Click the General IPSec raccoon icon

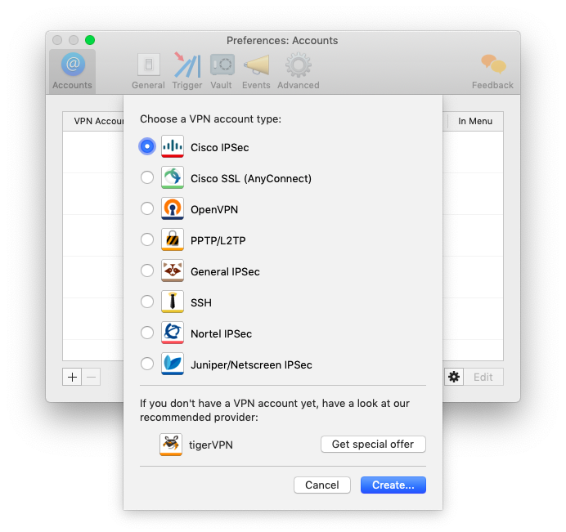click(173, 270)
